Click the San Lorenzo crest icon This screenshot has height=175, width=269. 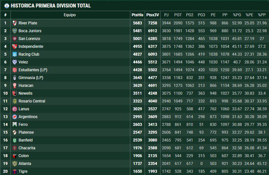15,39
